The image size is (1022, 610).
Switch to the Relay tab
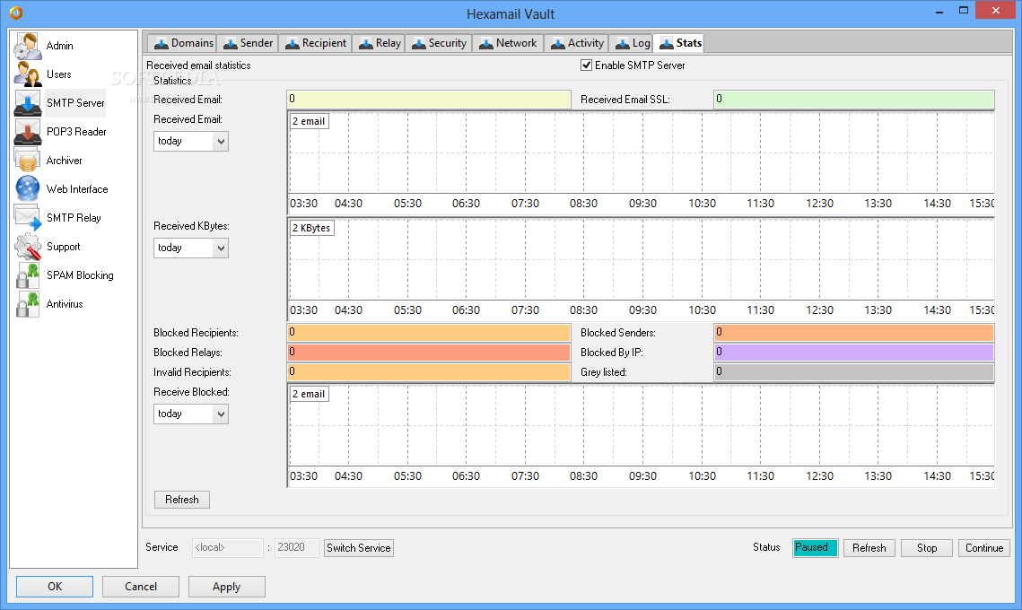(x=379, y=43)
